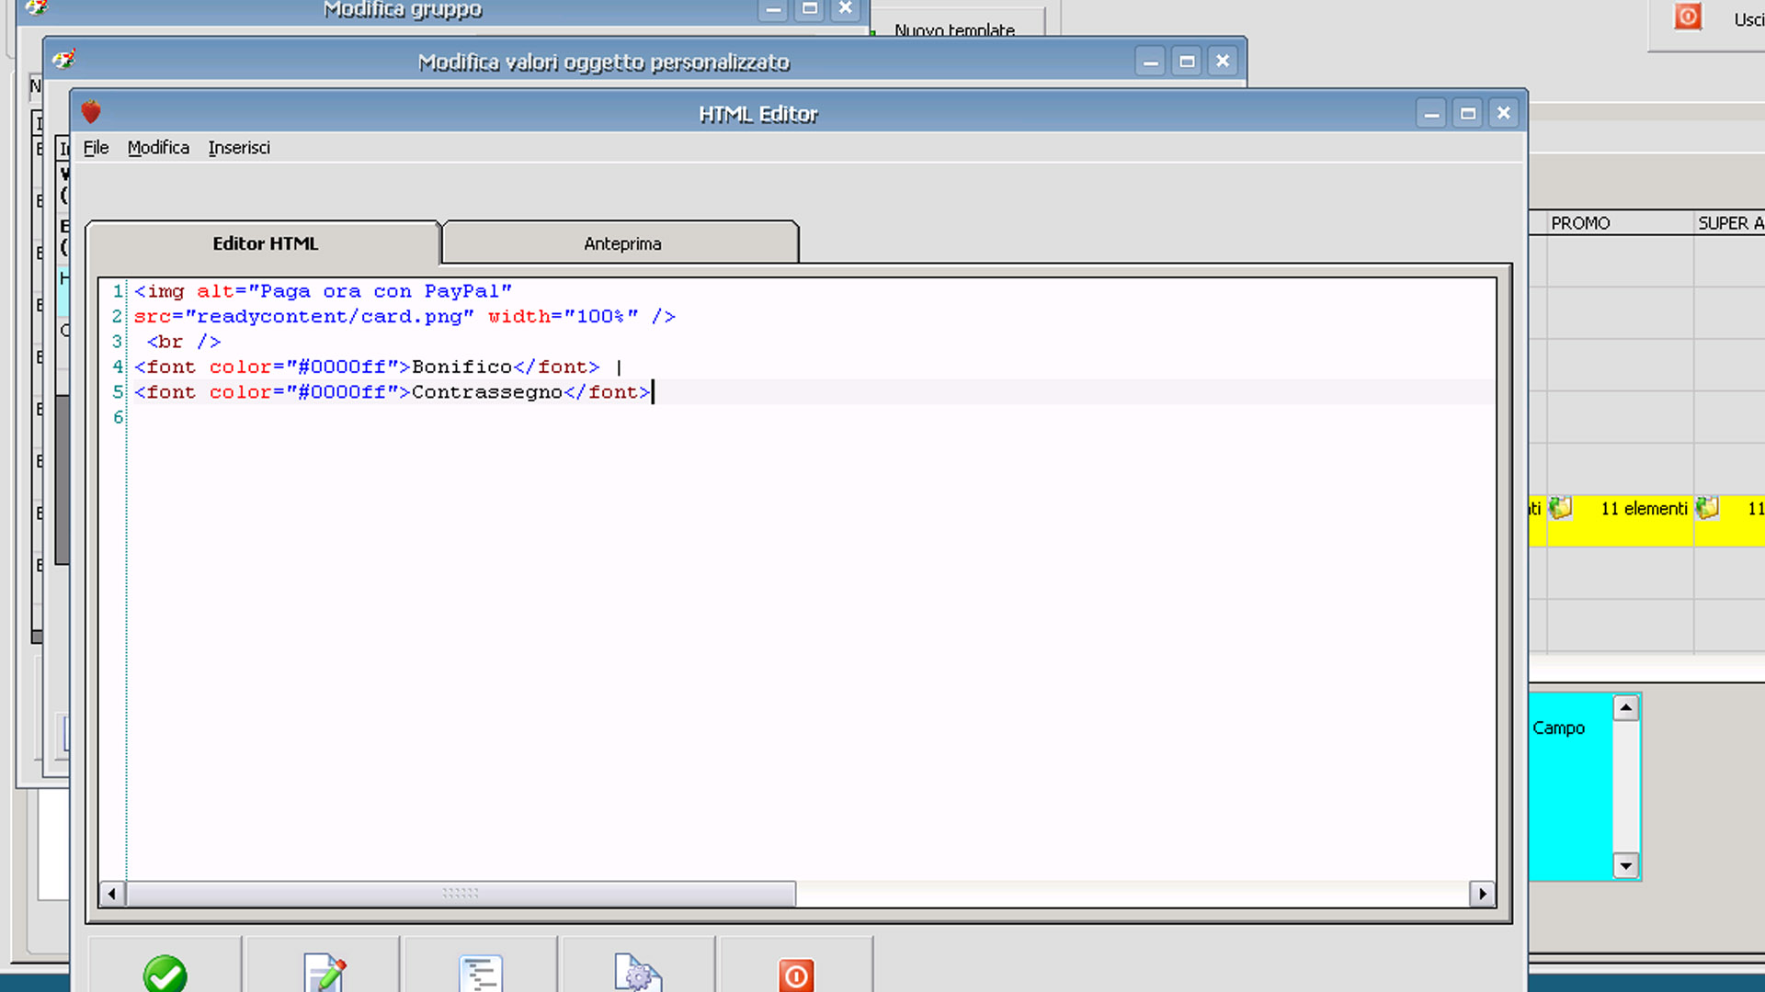Click the br tag on code line 3
The image size is (1765, 992).
(184, 342)
